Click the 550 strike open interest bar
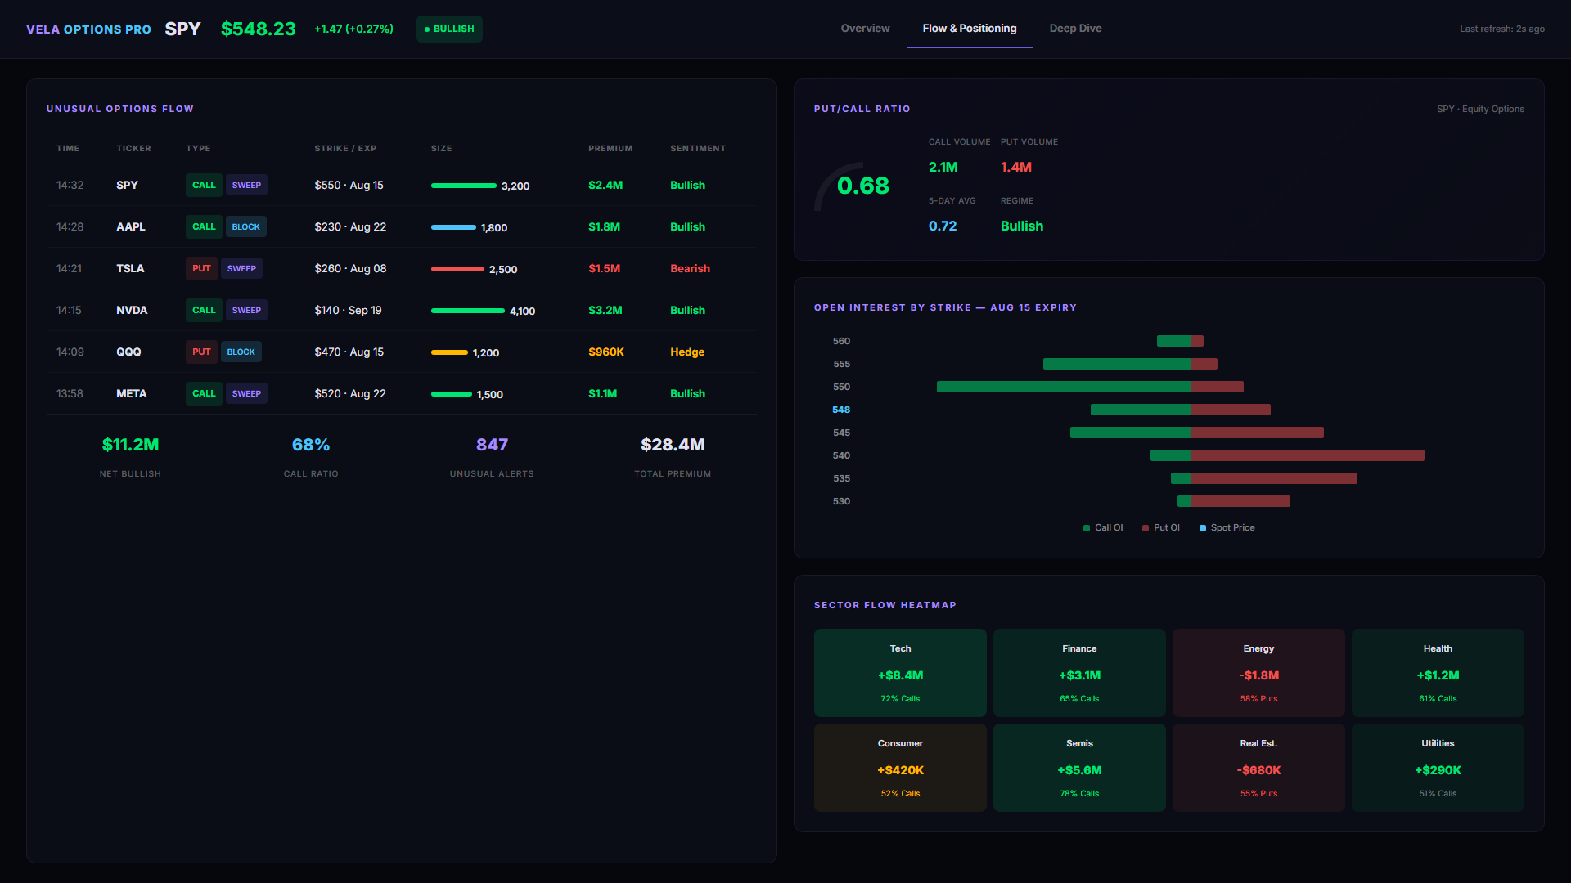Screen dimensions: 1571x883 [1090, 387]
